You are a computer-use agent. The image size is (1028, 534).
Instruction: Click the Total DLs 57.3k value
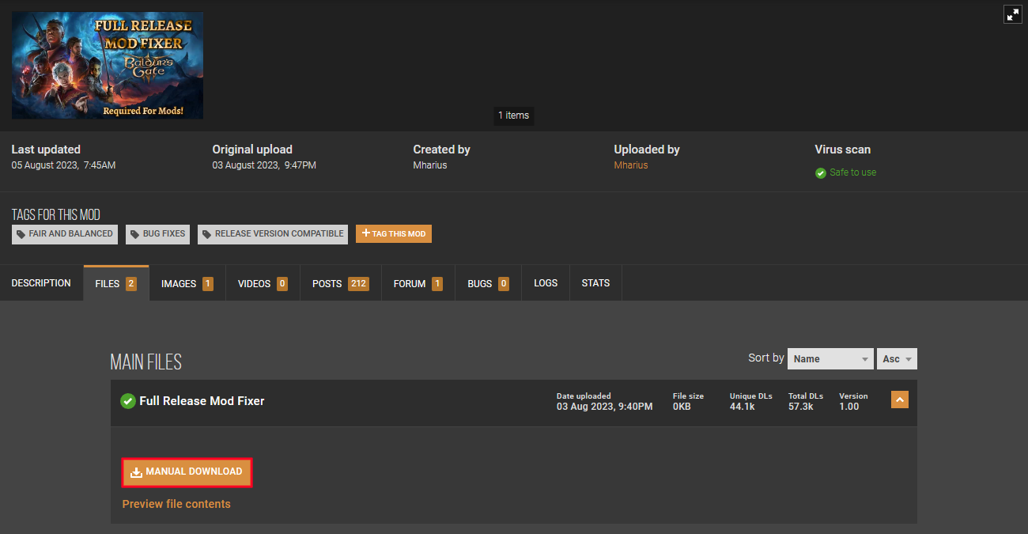[x=800, y=407]
